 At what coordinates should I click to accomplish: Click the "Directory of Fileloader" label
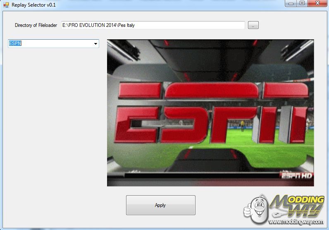(x=36, y=25)
